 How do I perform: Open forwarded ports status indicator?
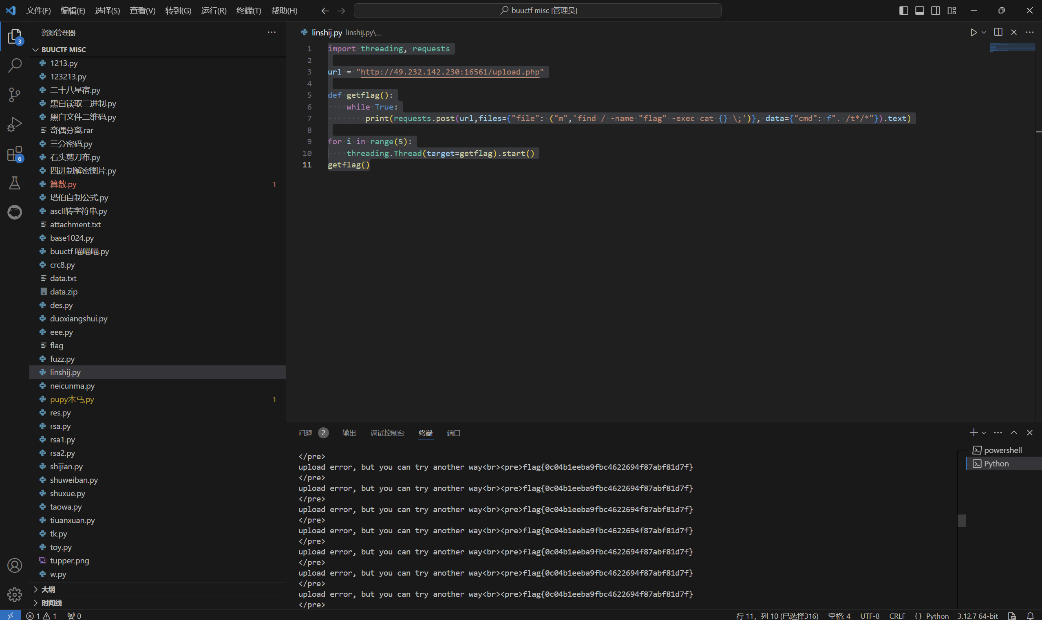click(74, 616)
